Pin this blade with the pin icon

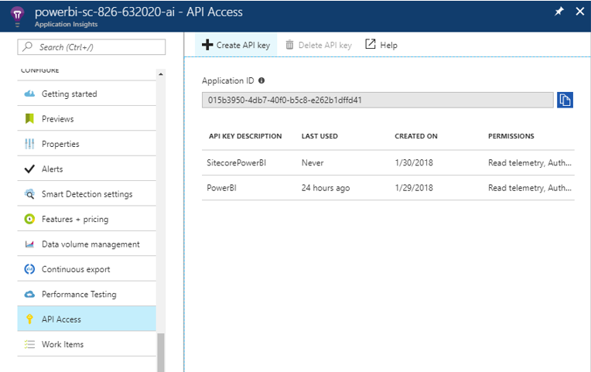pyautogui.click(x=559, y=12)
